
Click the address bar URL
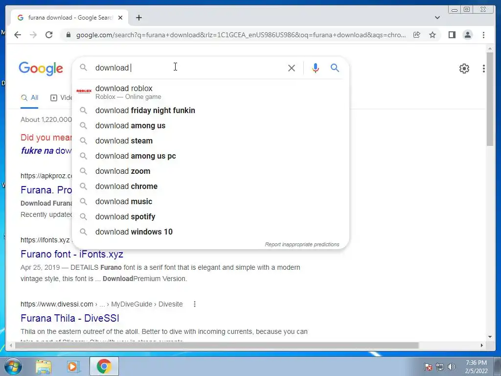point(241,35)
